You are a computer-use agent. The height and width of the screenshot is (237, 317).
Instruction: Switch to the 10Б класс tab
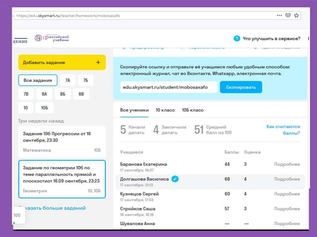click(x=193, y=110)
